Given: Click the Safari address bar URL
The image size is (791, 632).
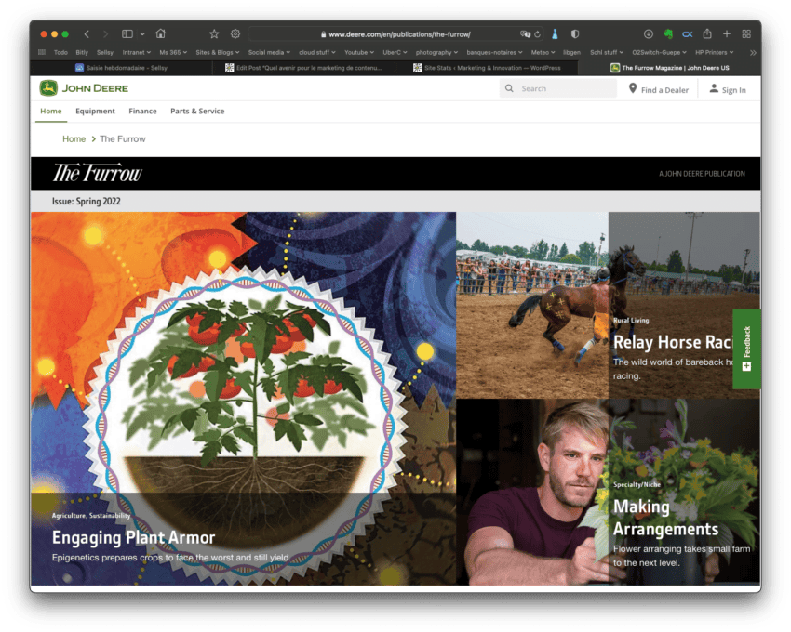Looking at the screenshot, I should point(399,34).
